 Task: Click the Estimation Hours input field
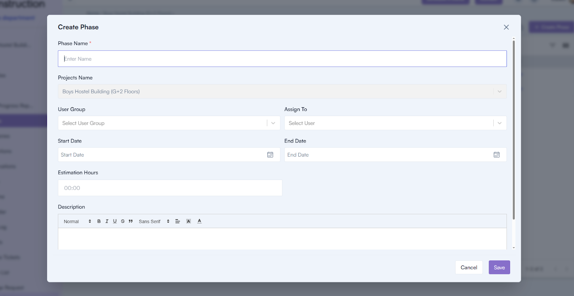pos(170,188)
